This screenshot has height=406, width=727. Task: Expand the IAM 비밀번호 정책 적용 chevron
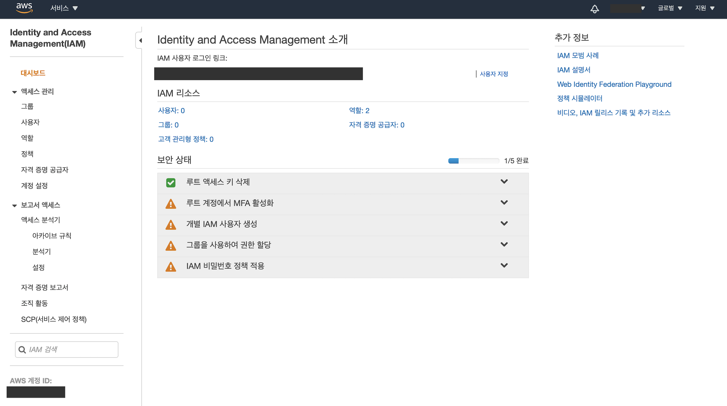(x=504, y=265)
